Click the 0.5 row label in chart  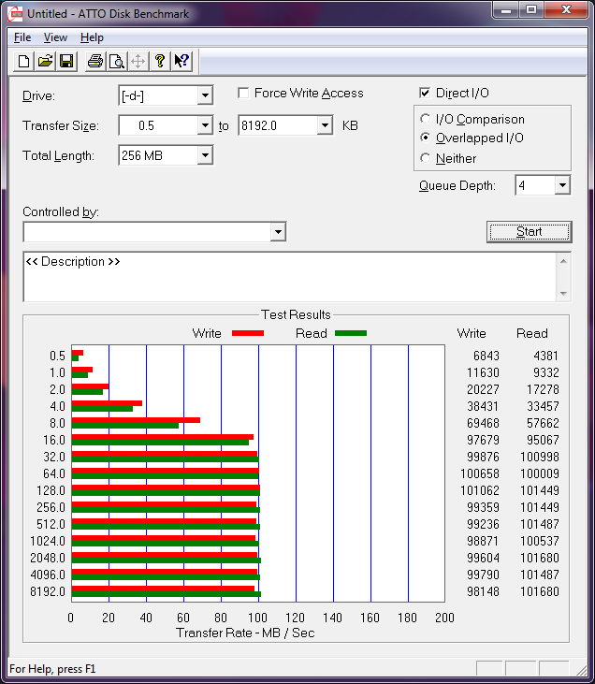57,356
